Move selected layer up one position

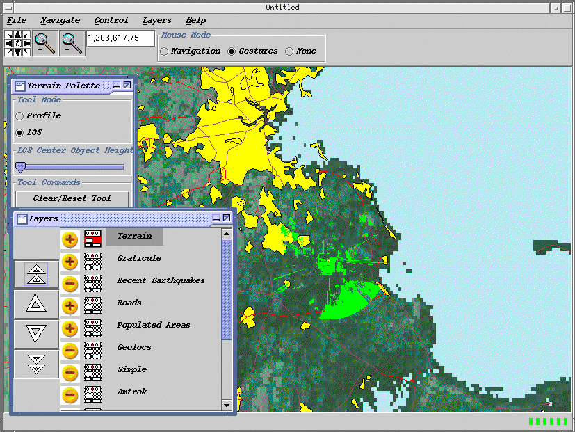click(36, 304)
